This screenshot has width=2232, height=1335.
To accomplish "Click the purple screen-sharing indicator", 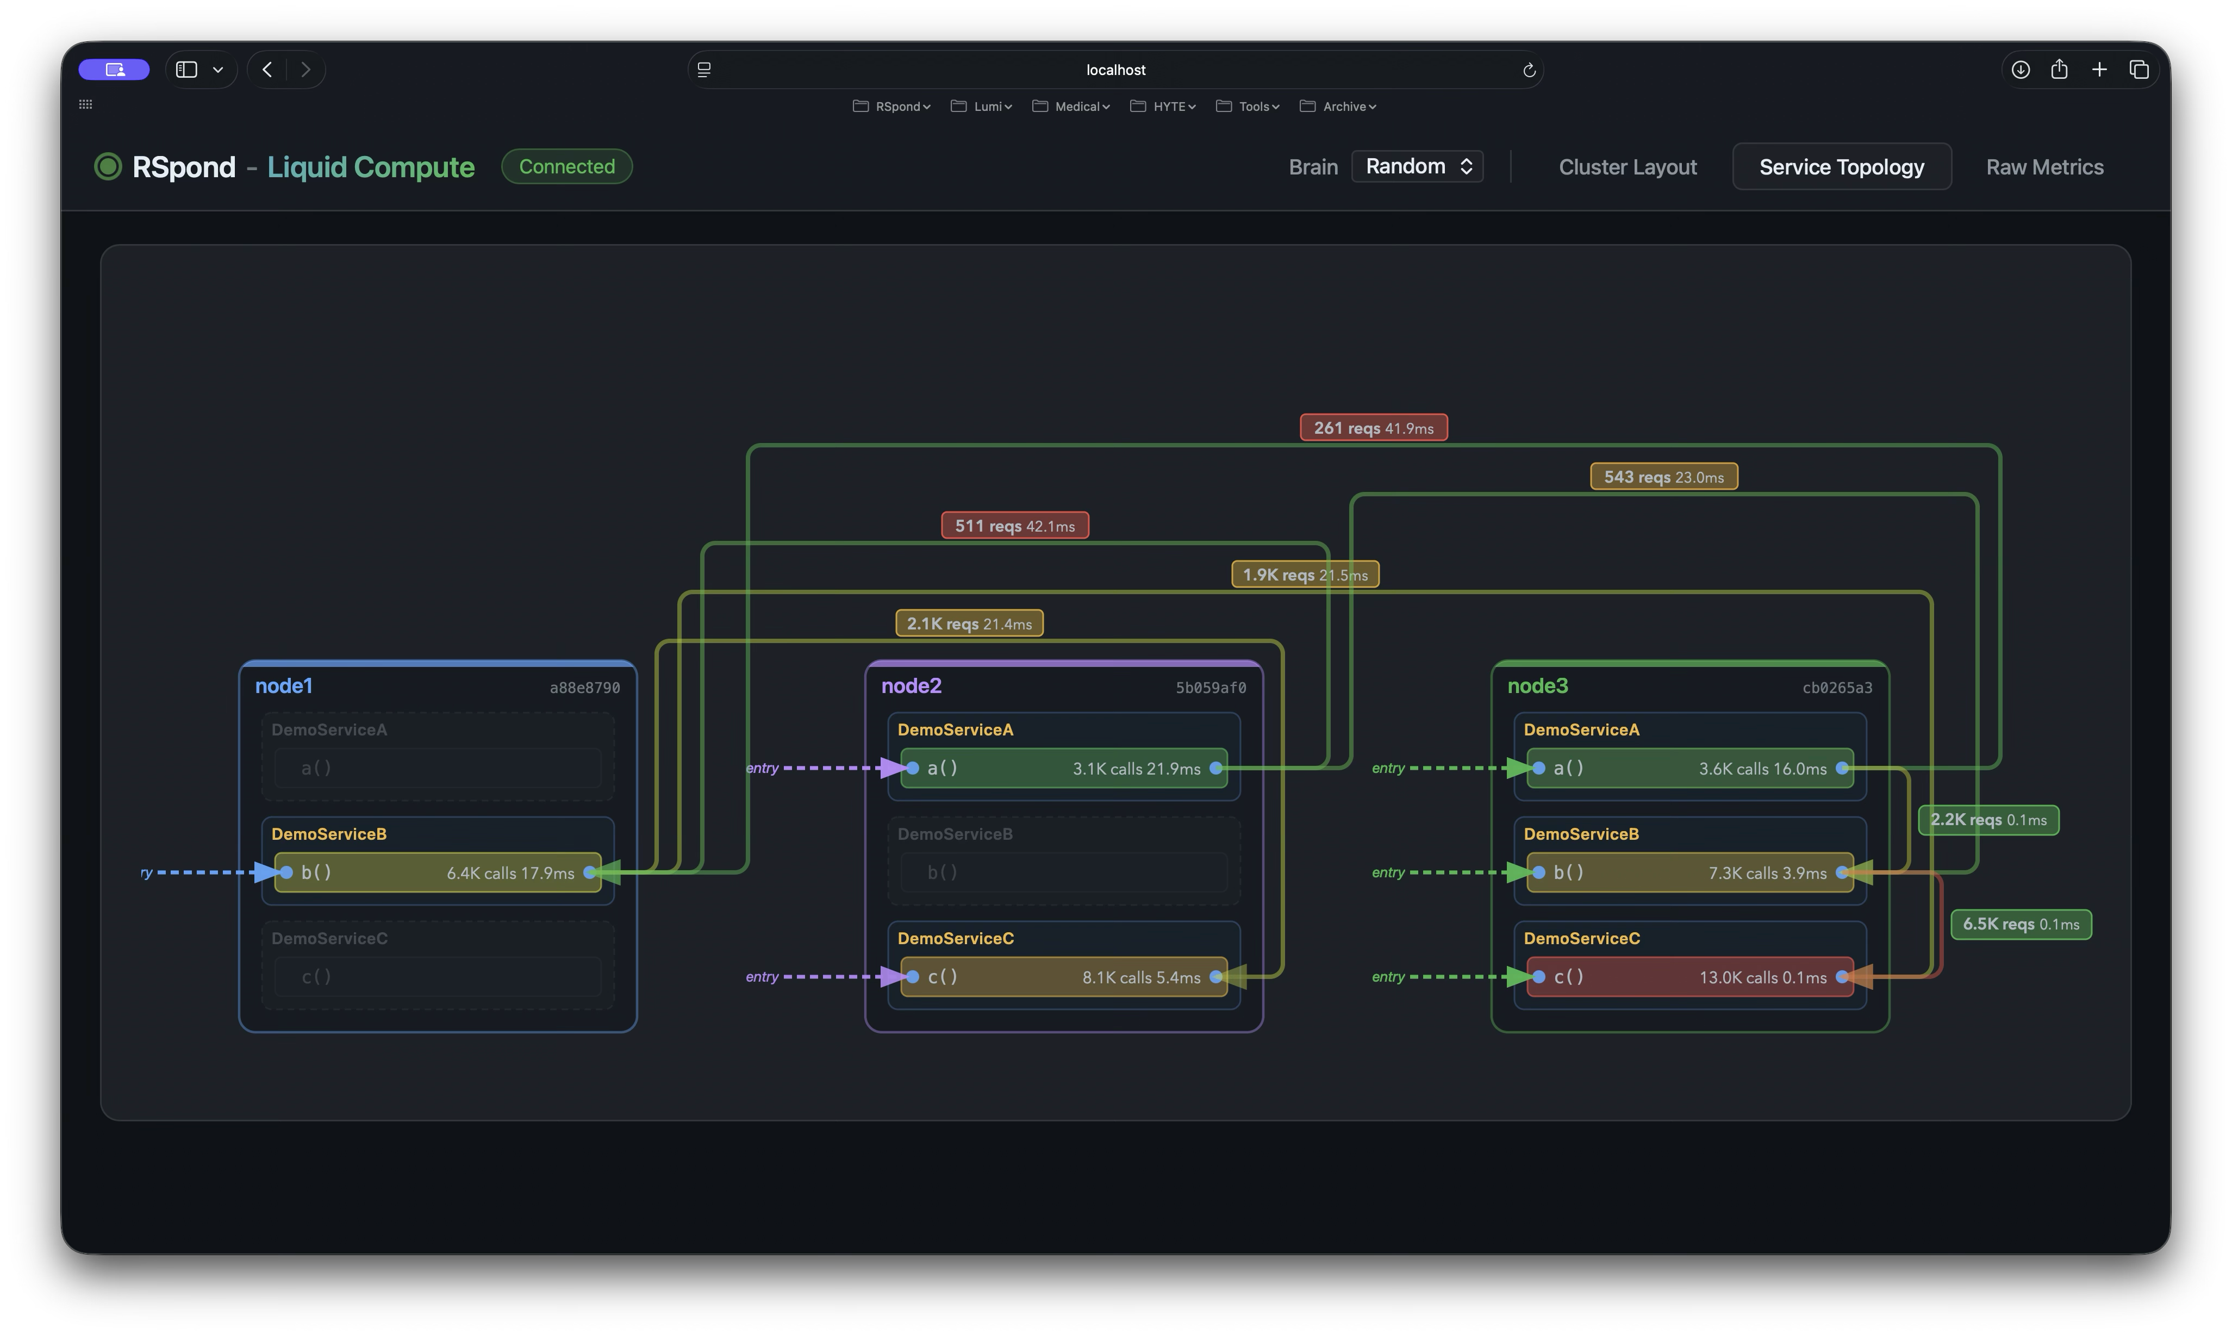I will [114, 69].
